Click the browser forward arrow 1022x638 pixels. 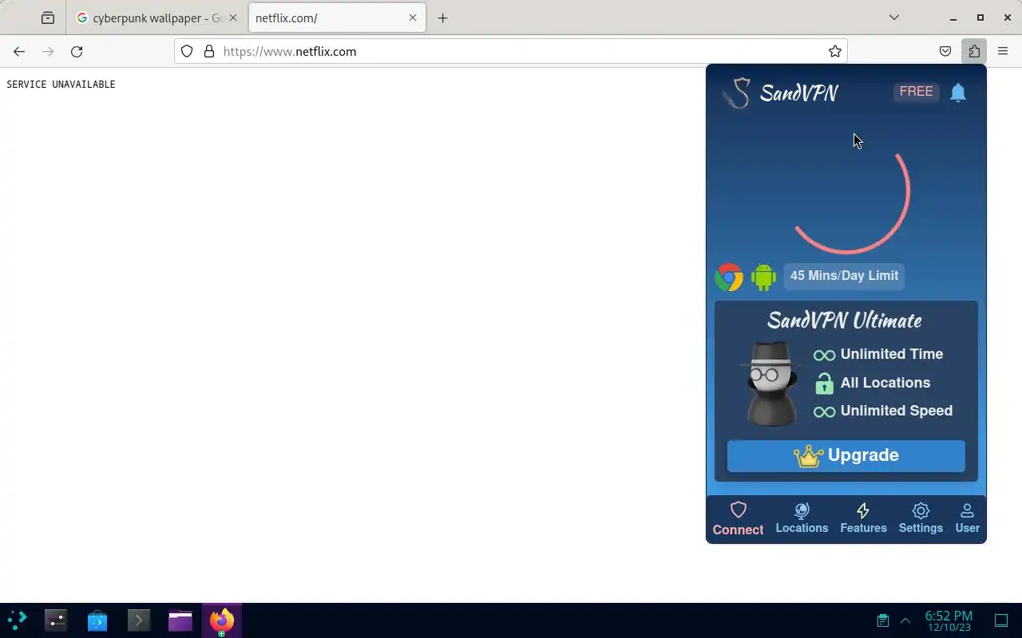pyautogui.click(x=48, y=51)
